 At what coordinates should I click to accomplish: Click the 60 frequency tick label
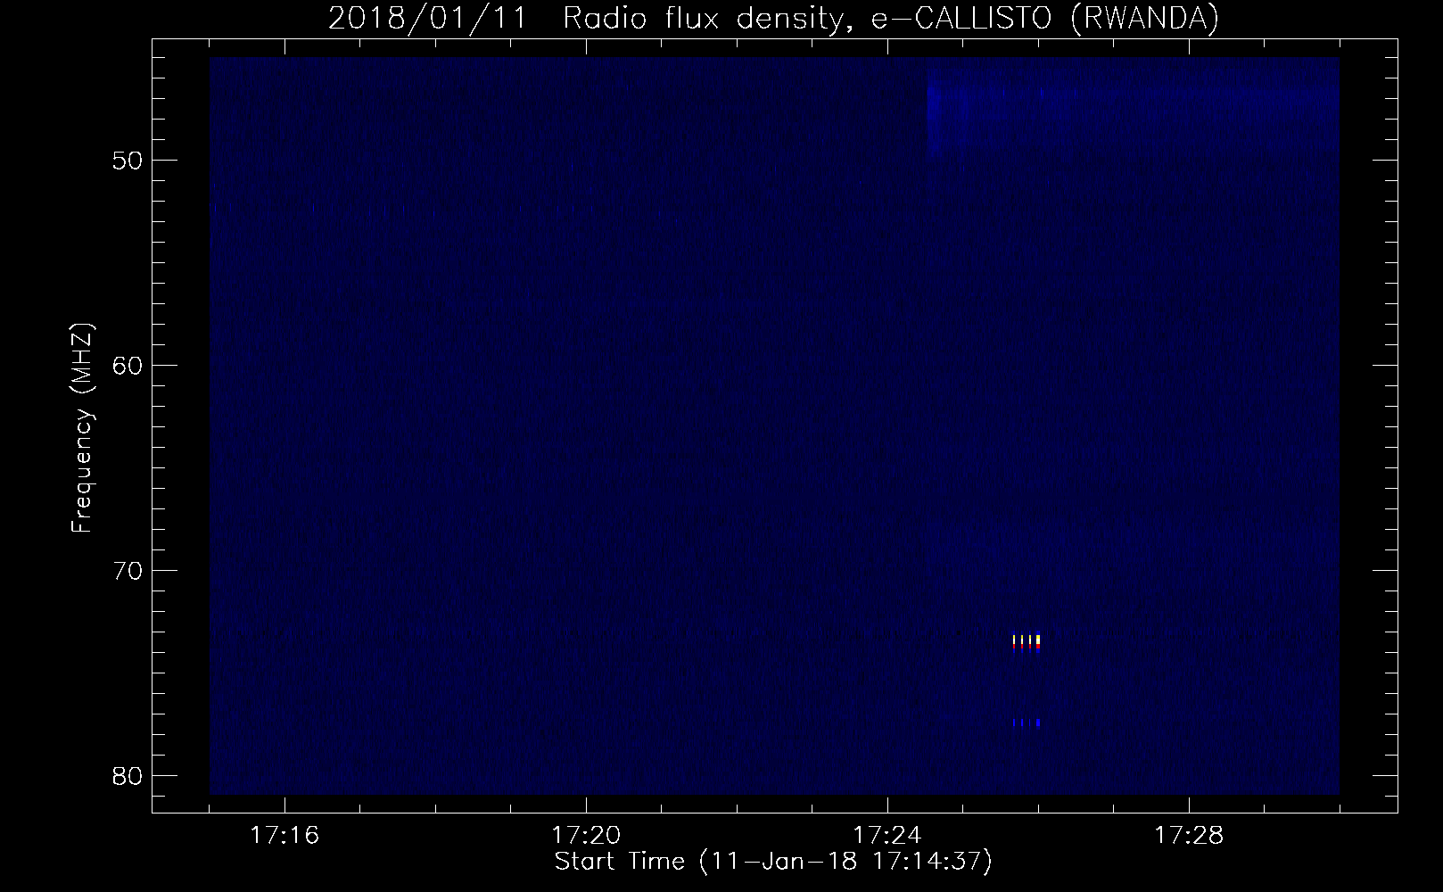point(128,366)
